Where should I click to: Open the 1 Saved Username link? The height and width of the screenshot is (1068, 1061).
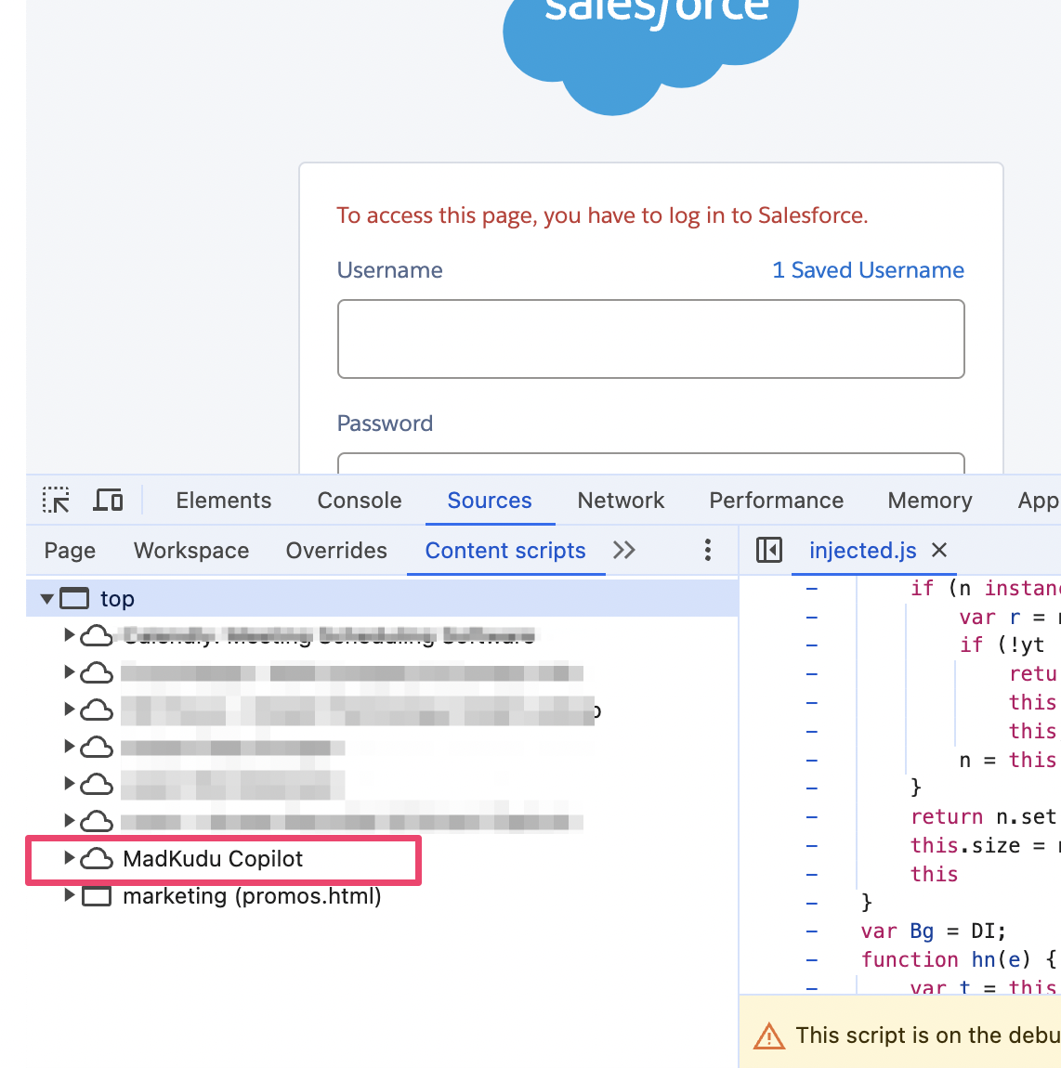point(868,269)
